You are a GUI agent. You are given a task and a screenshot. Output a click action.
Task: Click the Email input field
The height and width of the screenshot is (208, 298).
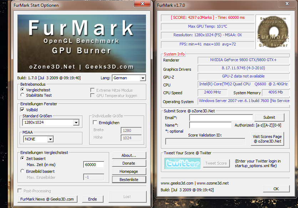(x=221, y=118)
